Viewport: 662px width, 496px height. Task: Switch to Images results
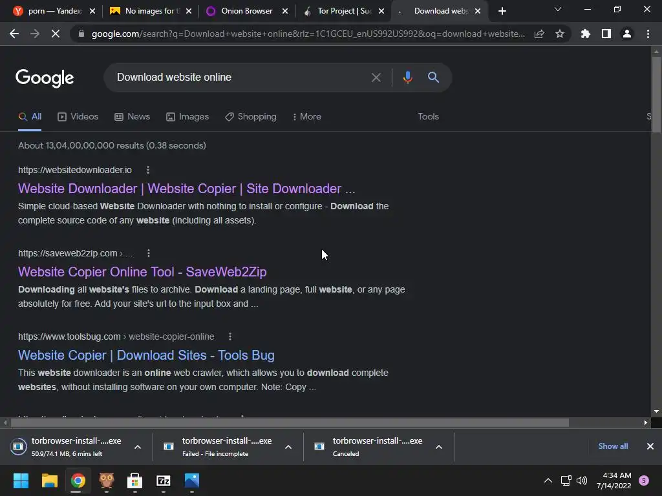[187, 117]
